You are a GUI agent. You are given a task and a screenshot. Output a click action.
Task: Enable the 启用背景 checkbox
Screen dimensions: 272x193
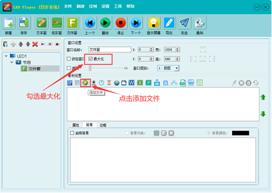click(72, 133)
